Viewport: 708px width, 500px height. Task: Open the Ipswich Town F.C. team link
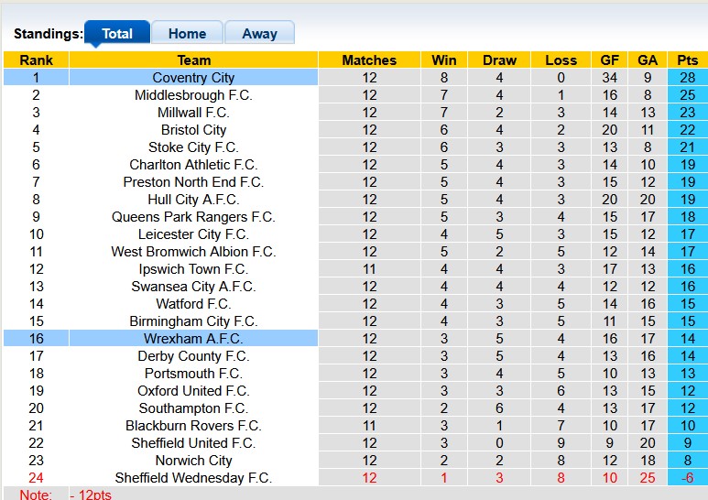[x=193, y=269]
